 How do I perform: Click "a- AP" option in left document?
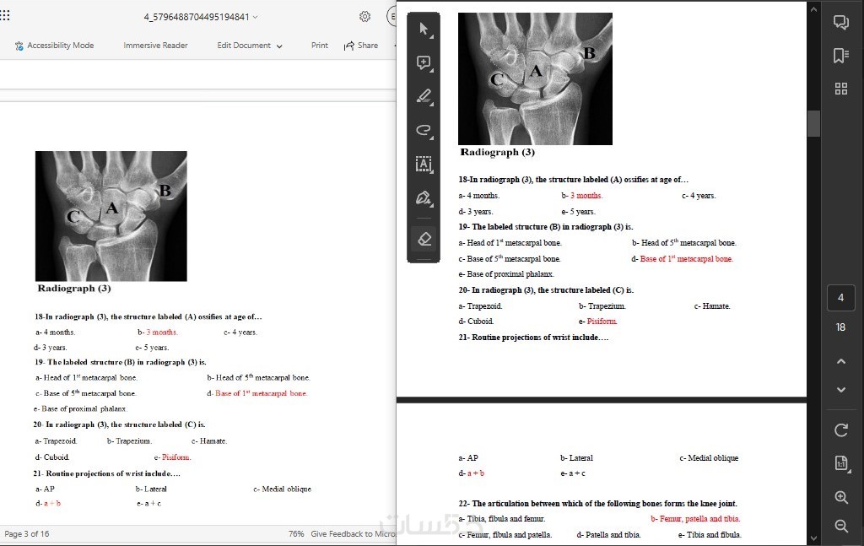pos(46,489)
